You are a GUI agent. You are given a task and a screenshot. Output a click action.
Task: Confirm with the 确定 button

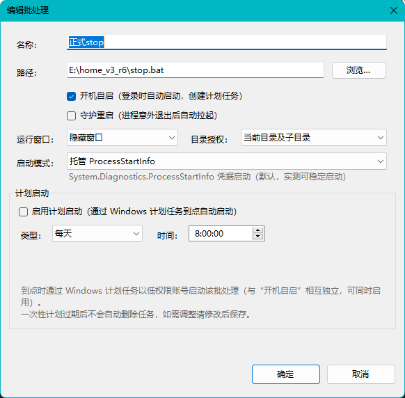286,374
